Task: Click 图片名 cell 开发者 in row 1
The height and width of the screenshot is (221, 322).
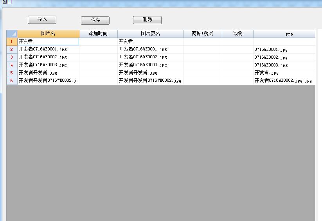Action: (x=48, y=41)
